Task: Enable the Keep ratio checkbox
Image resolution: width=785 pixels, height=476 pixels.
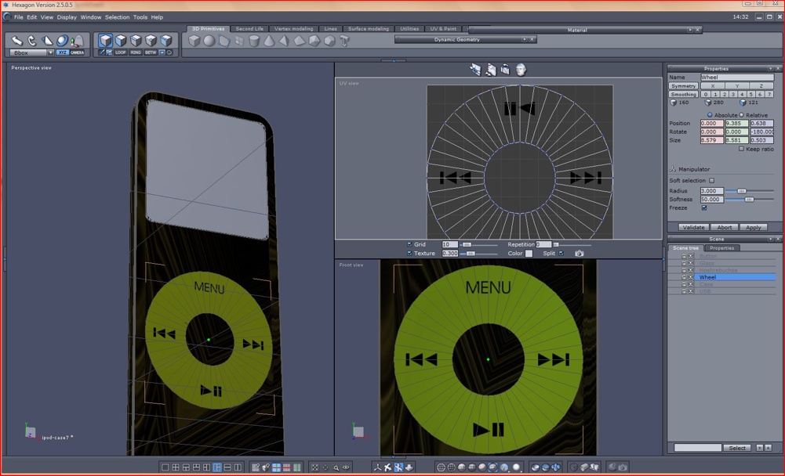Action: 741,149
